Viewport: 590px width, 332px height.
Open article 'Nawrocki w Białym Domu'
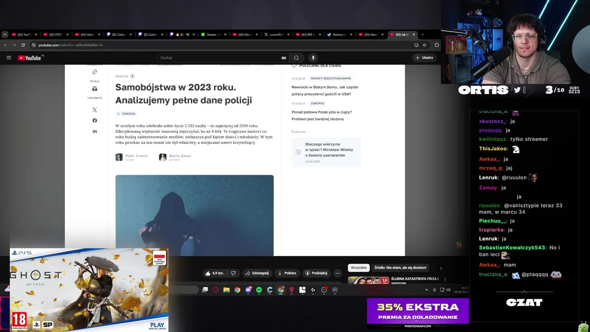click(324, 90)
